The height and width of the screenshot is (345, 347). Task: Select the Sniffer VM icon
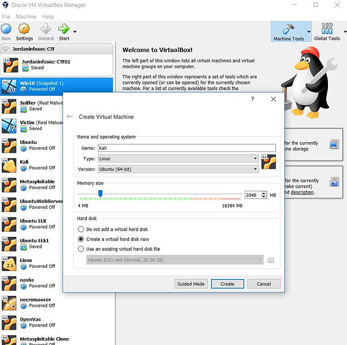(9, 106)
